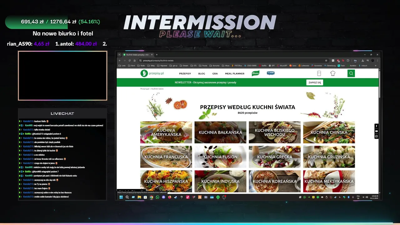Image resolution: width=400 pixels, height=225 pixels.
Task: Reload the page in browser
Action: pos(129,61)
